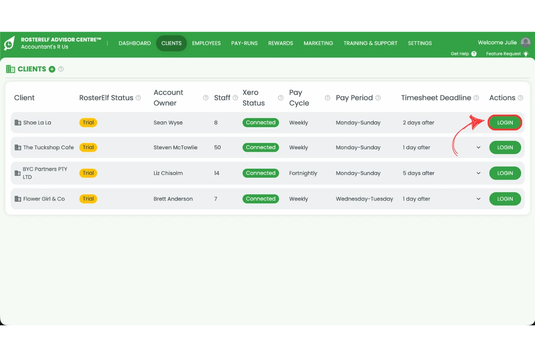Open the Pay-Runs menu item
Image resolution: width=535 pixels, height=357 pixels.
coord(244,43)
